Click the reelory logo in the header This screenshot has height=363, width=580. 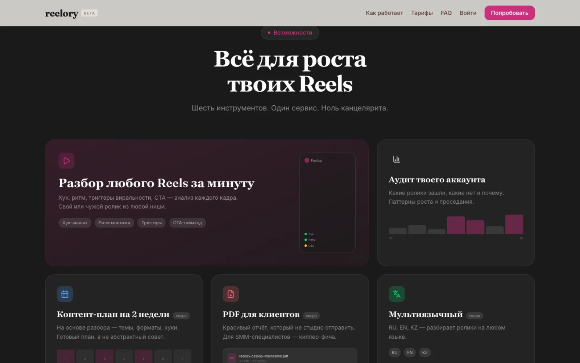click(x=61, y=13)
